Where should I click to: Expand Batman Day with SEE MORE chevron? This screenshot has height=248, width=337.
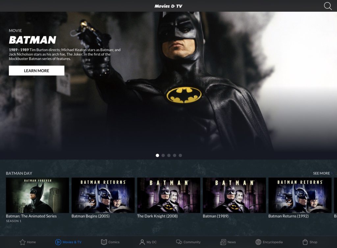(x=332, y=173)
